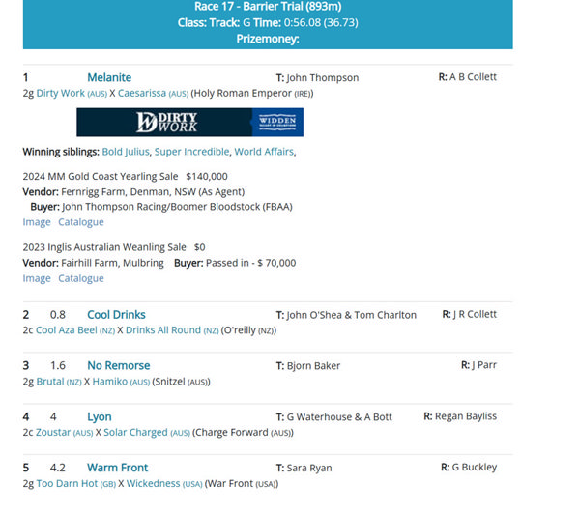This screenshot has width=580, height=513.
Task: Select trainer text Bjorn Baker
Action: 313,366
